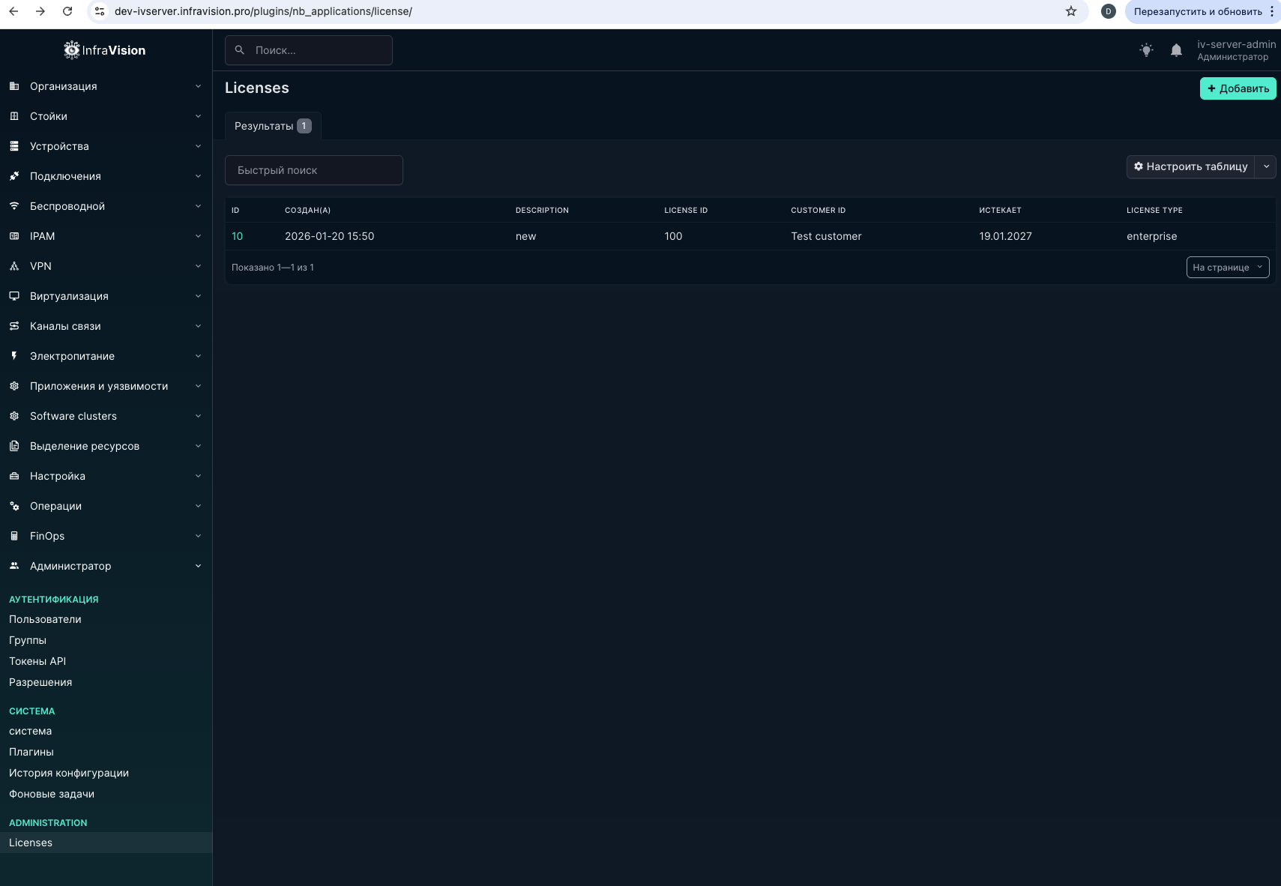1281x886 pixels.
Task: Click the InfraVision logo in the sidebar
Action: tap(105, 50)
